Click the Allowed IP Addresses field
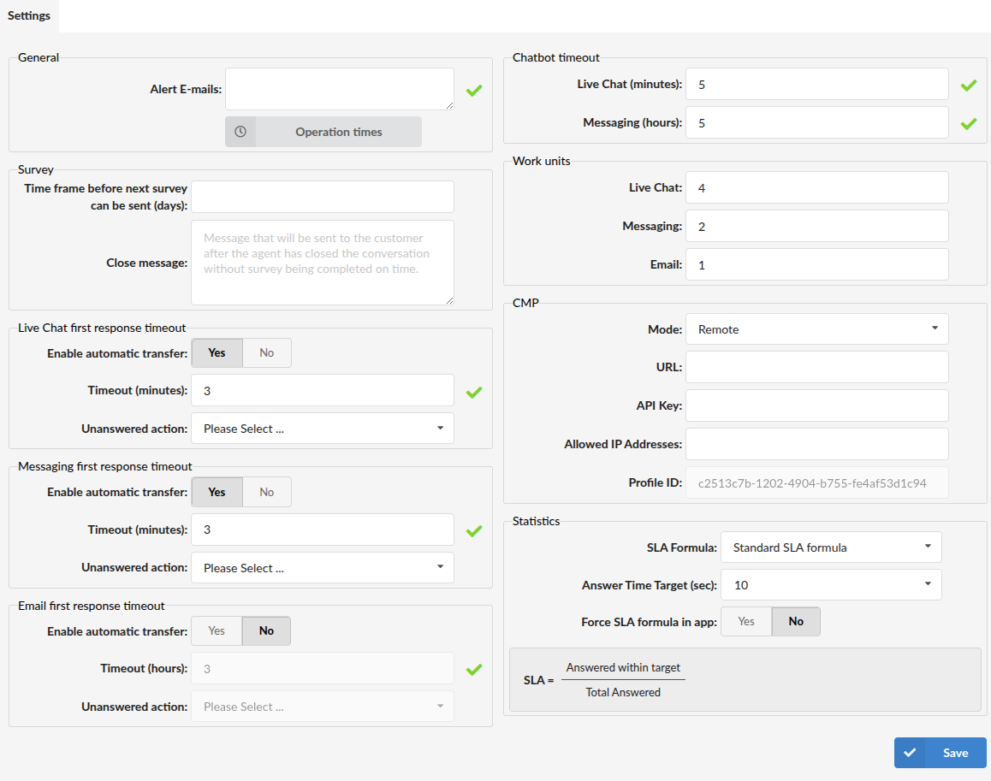 coord(816,444)
